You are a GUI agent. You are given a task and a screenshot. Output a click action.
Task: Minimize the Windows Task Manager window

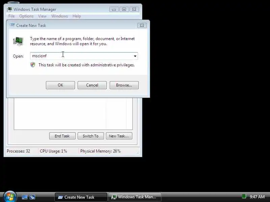click(x=114, y=9)
